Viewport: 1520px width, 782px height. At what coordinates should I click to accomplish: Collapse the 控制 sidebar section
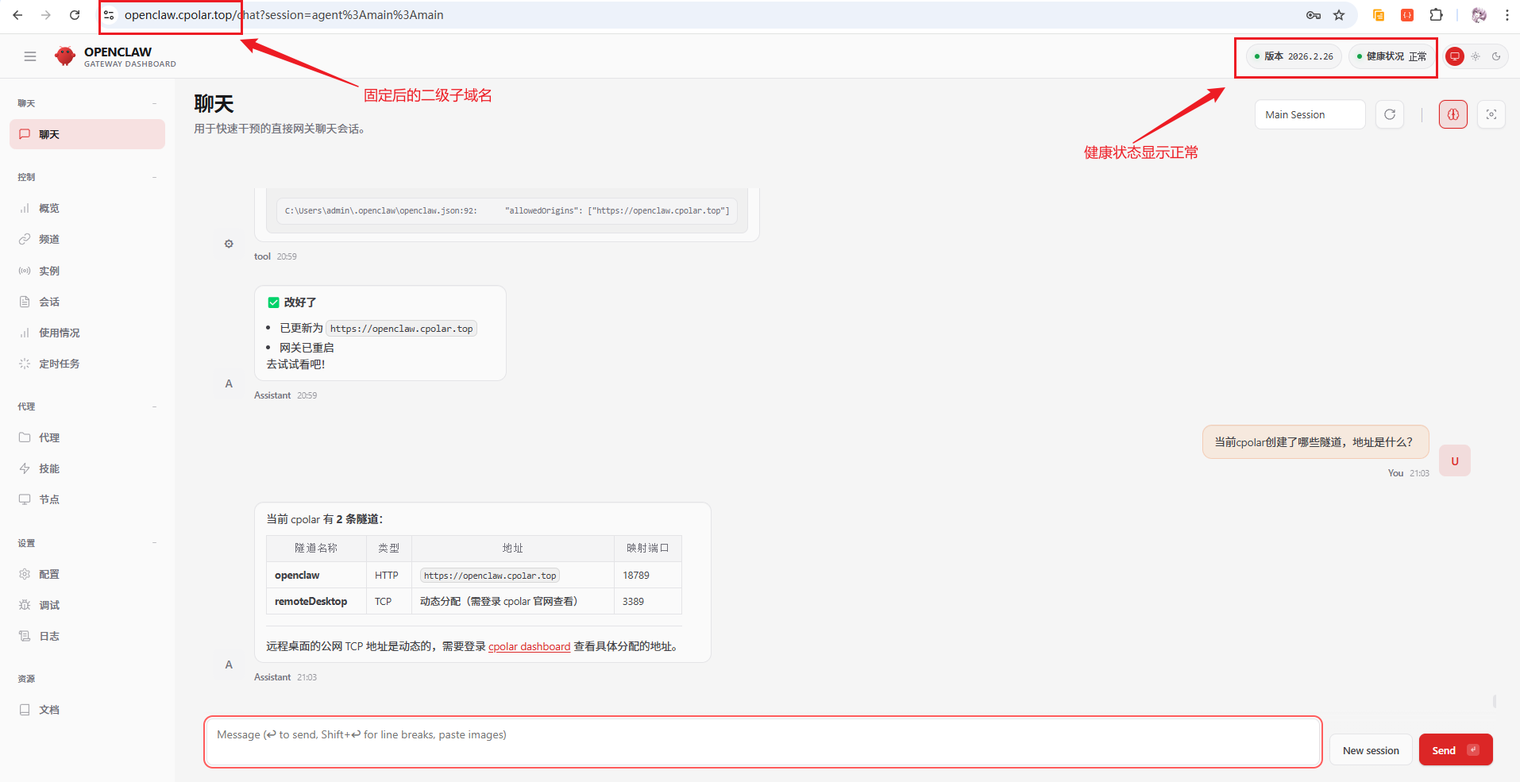tap(155, 176)
